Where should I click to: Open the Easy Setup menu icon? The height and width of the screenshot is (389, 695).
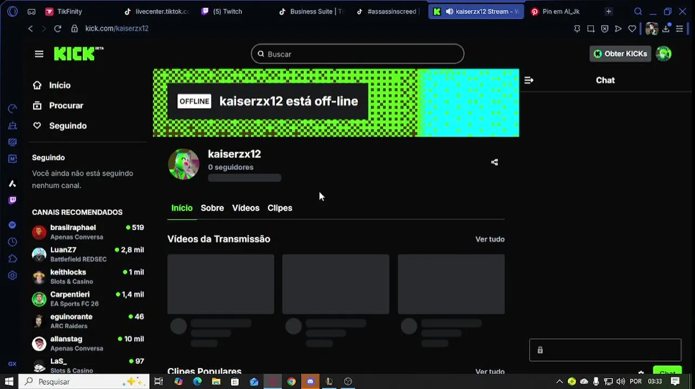pyautogui.click(x=679, y=29)
